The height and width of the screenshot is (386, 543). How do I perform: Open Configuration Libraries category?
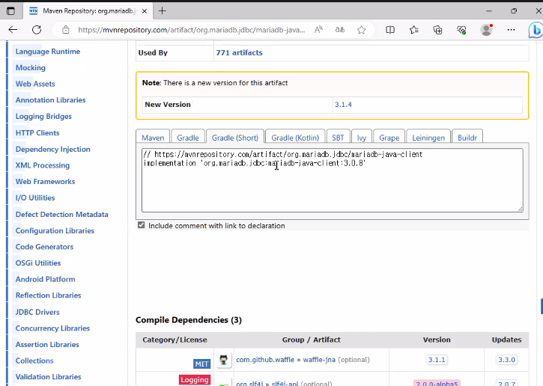pos(55,230)
